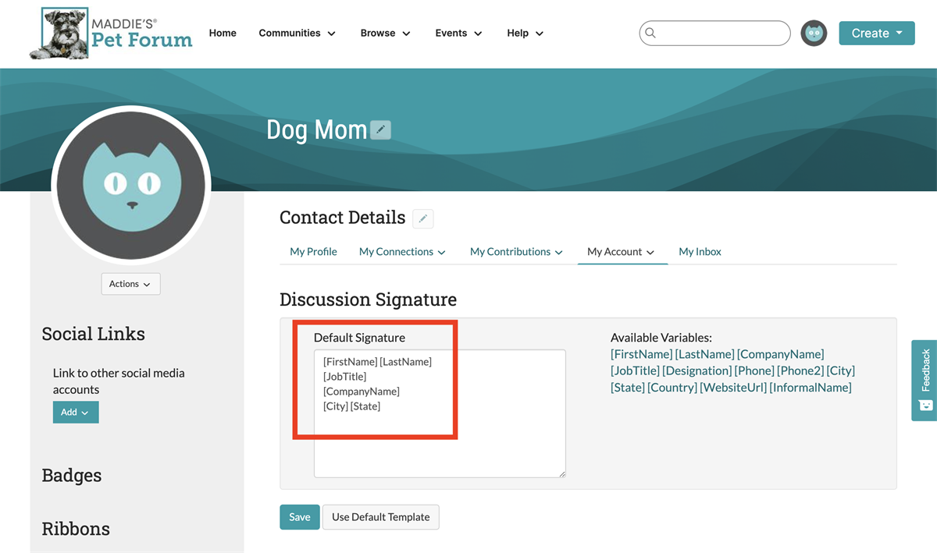Select the My Inbox tab
The width and height of the screenshot is (937, 553).
pos(700,251)
